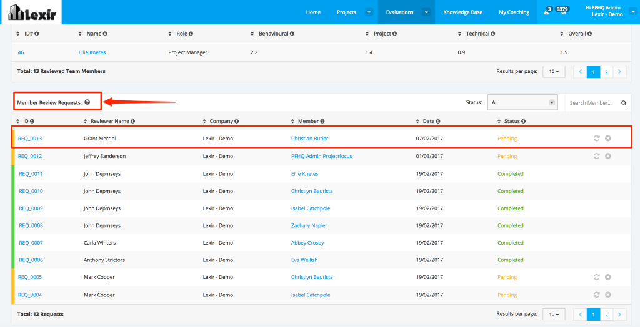This screenshot has width=640, height=327.
Task: Select page 1 of requests pagination
Action: pyautogui.click(x=594, y=315)
